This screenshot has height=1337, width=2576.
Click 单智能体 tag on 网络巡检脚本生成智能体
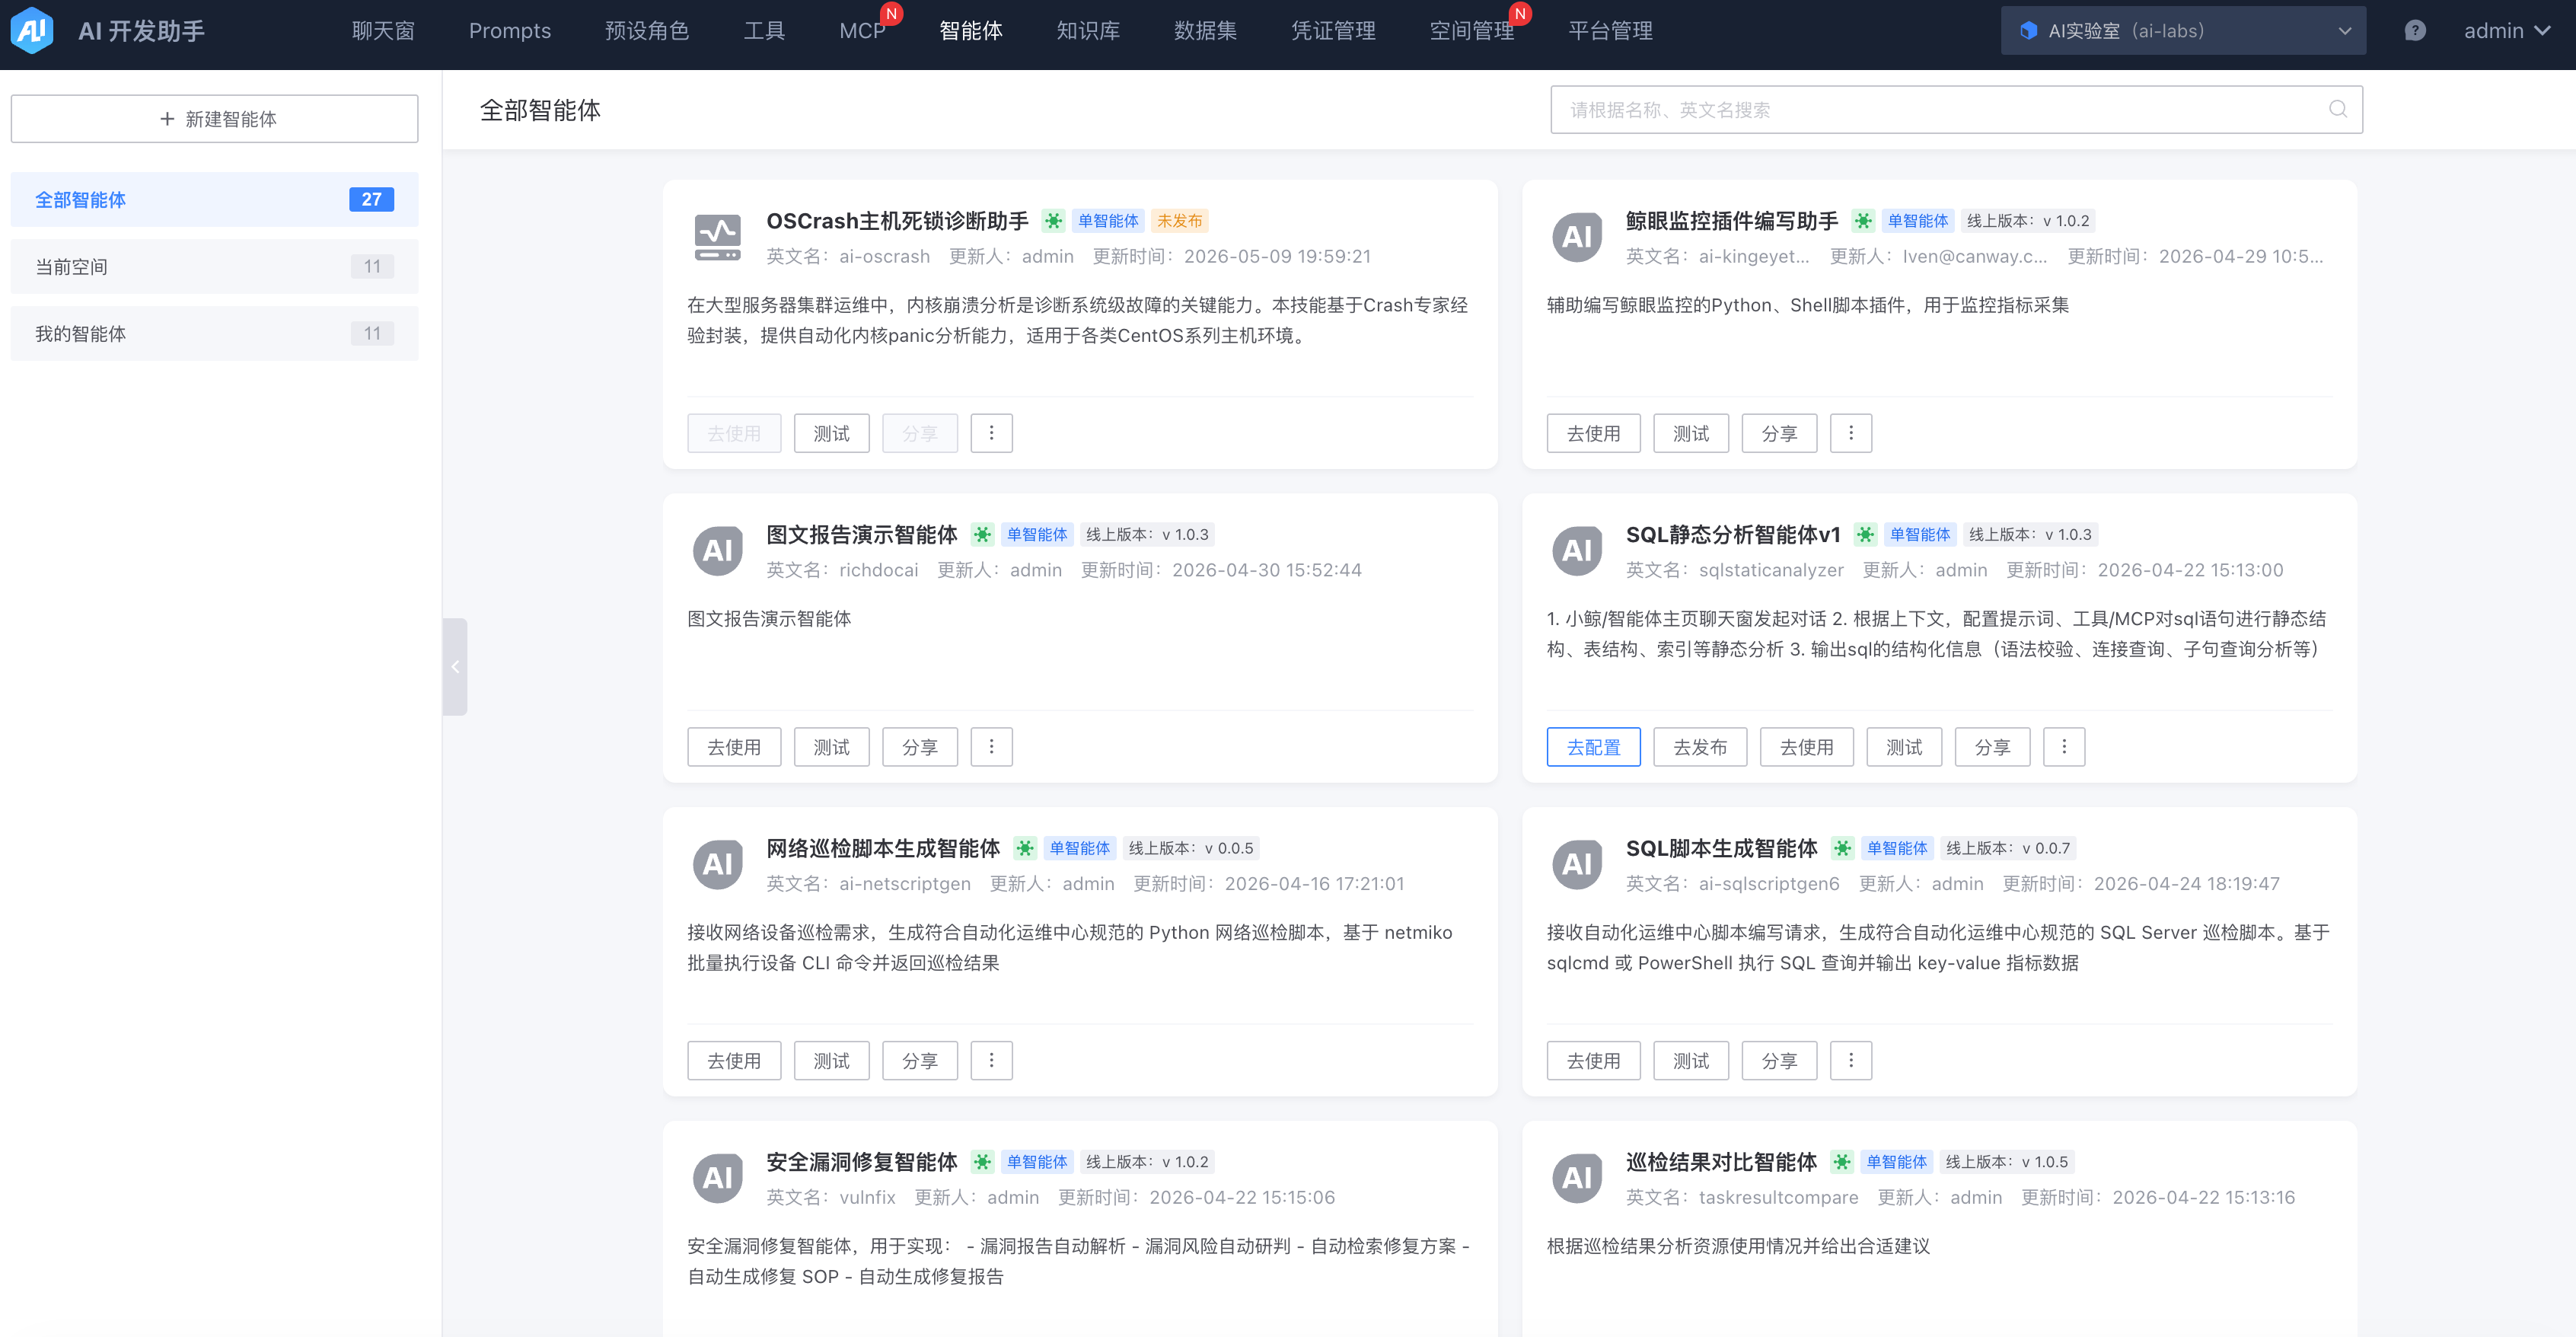click(1079, 849)
